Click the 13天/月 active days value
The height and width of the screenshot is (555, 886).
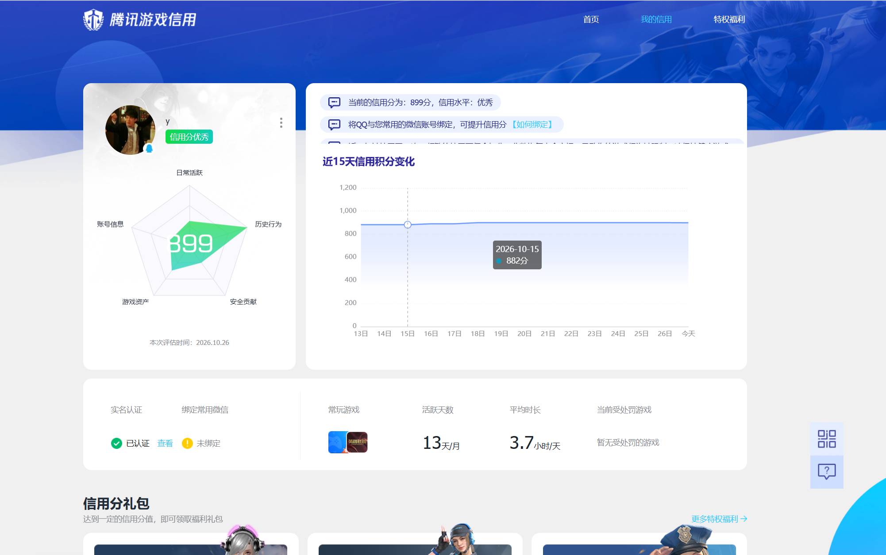tap(441, 443)
